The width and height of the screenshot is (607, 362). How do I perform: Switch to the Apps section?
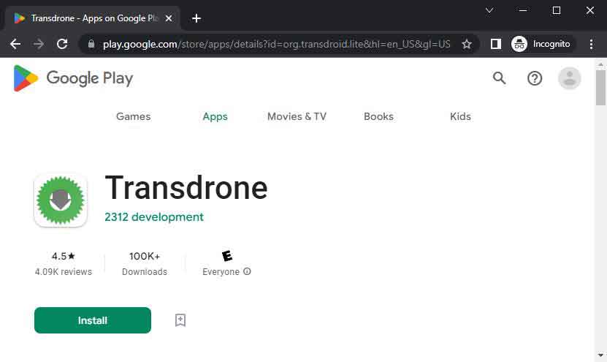[x=215, y=116]
